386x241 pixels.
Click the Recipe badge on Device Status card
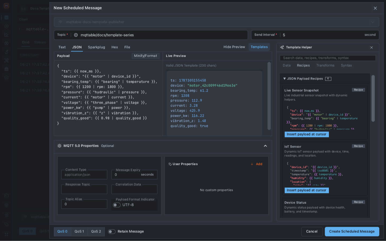[x=358, y=202]
